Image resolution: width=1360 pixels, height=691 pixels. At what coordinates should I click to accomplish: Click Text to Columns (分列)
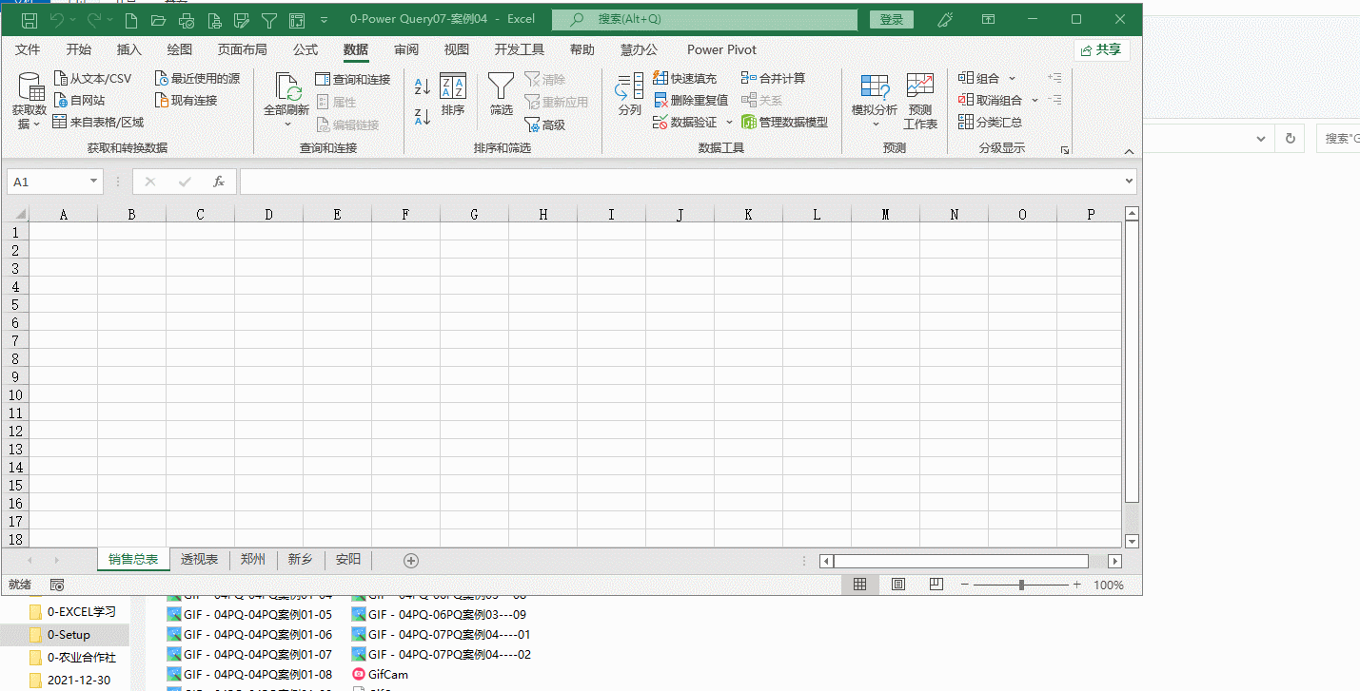pyautogui.click(x=630, y=95)
